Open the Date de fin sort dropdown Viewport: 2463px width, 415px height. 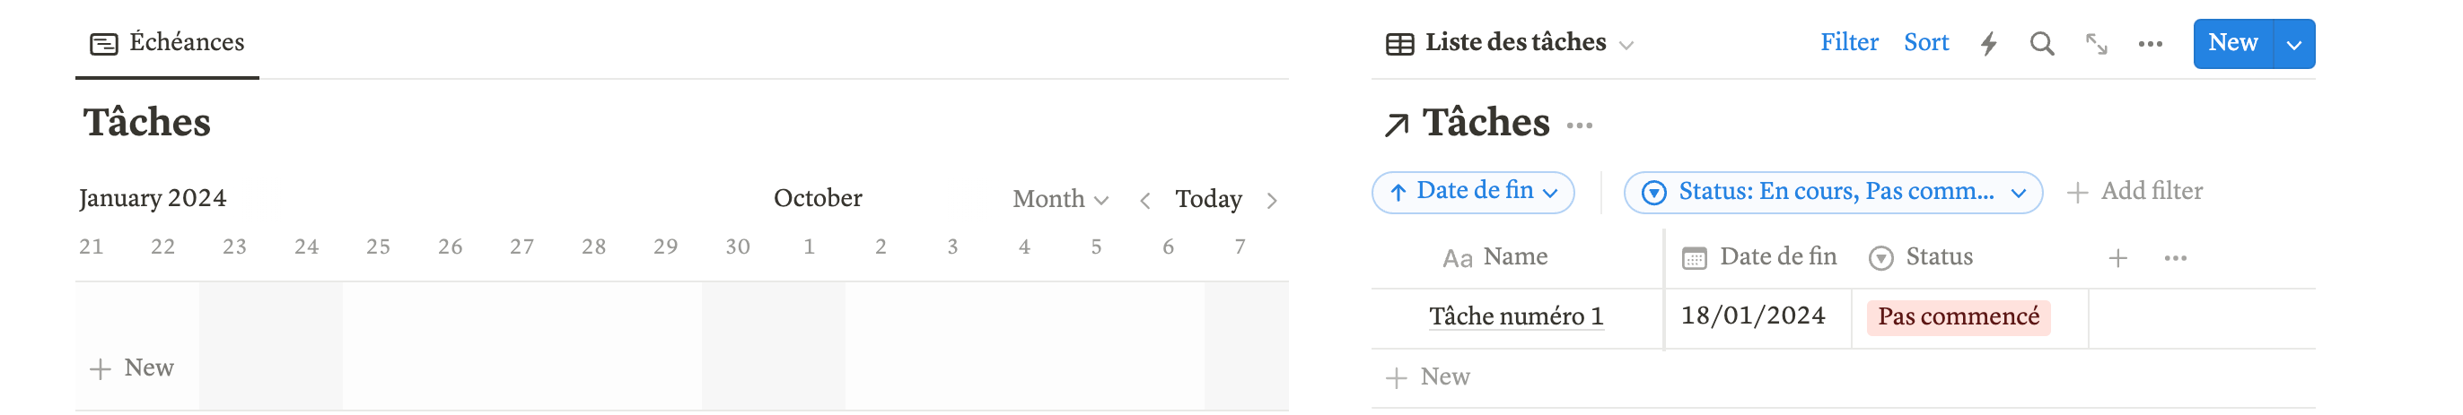[1474, 192]
